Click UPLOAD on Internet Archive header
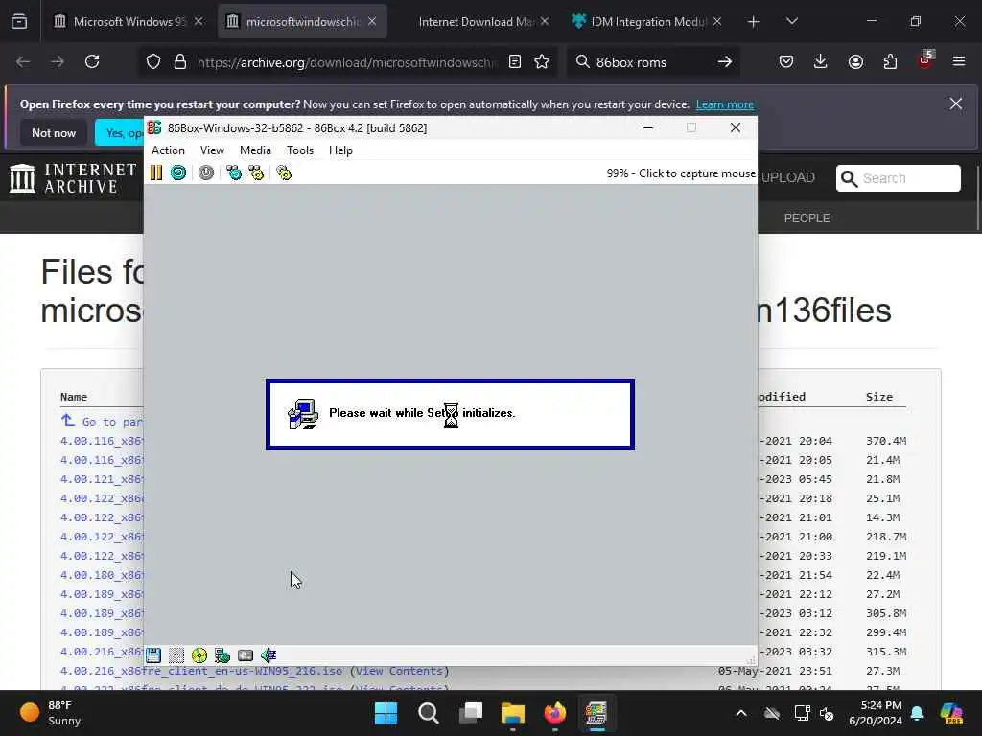 pos(788,177)
